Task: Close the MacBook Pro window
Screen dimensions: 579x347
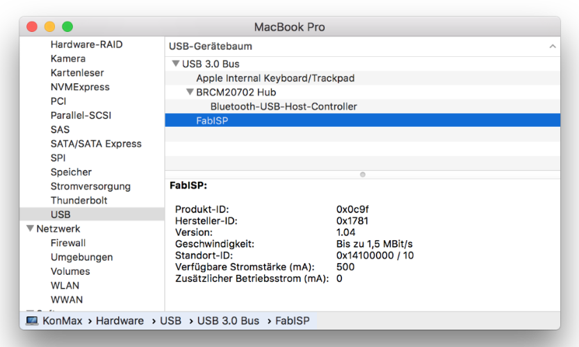Action: (x=32, y=27)
